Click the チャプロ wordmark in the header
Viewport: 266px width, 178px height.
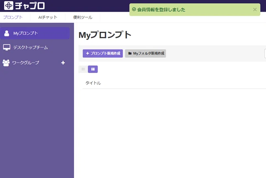[30, 5]
